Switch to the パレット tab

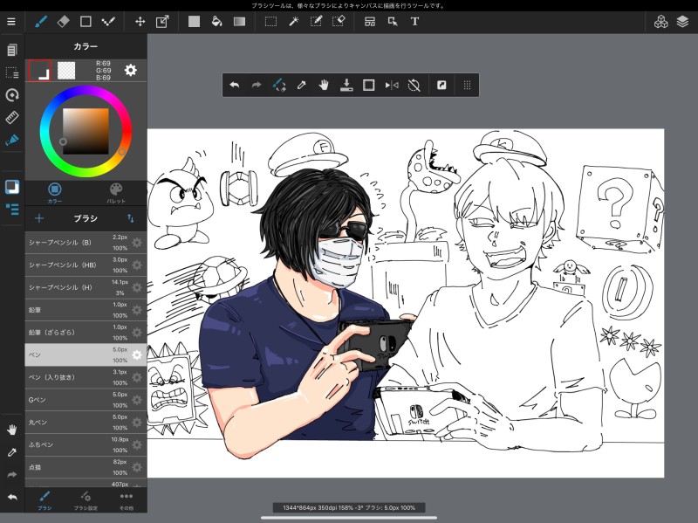coord(116,192)
